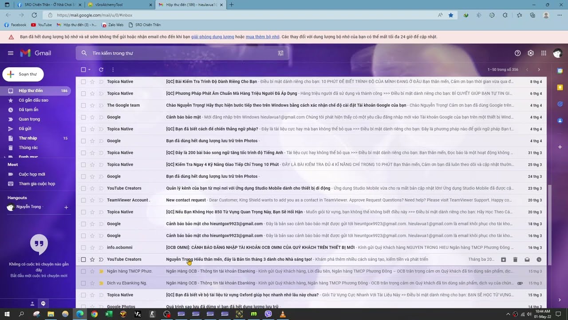Open Google Tasks in the side panel
This screenshot has width=568, height=320.
click(560, 104)
